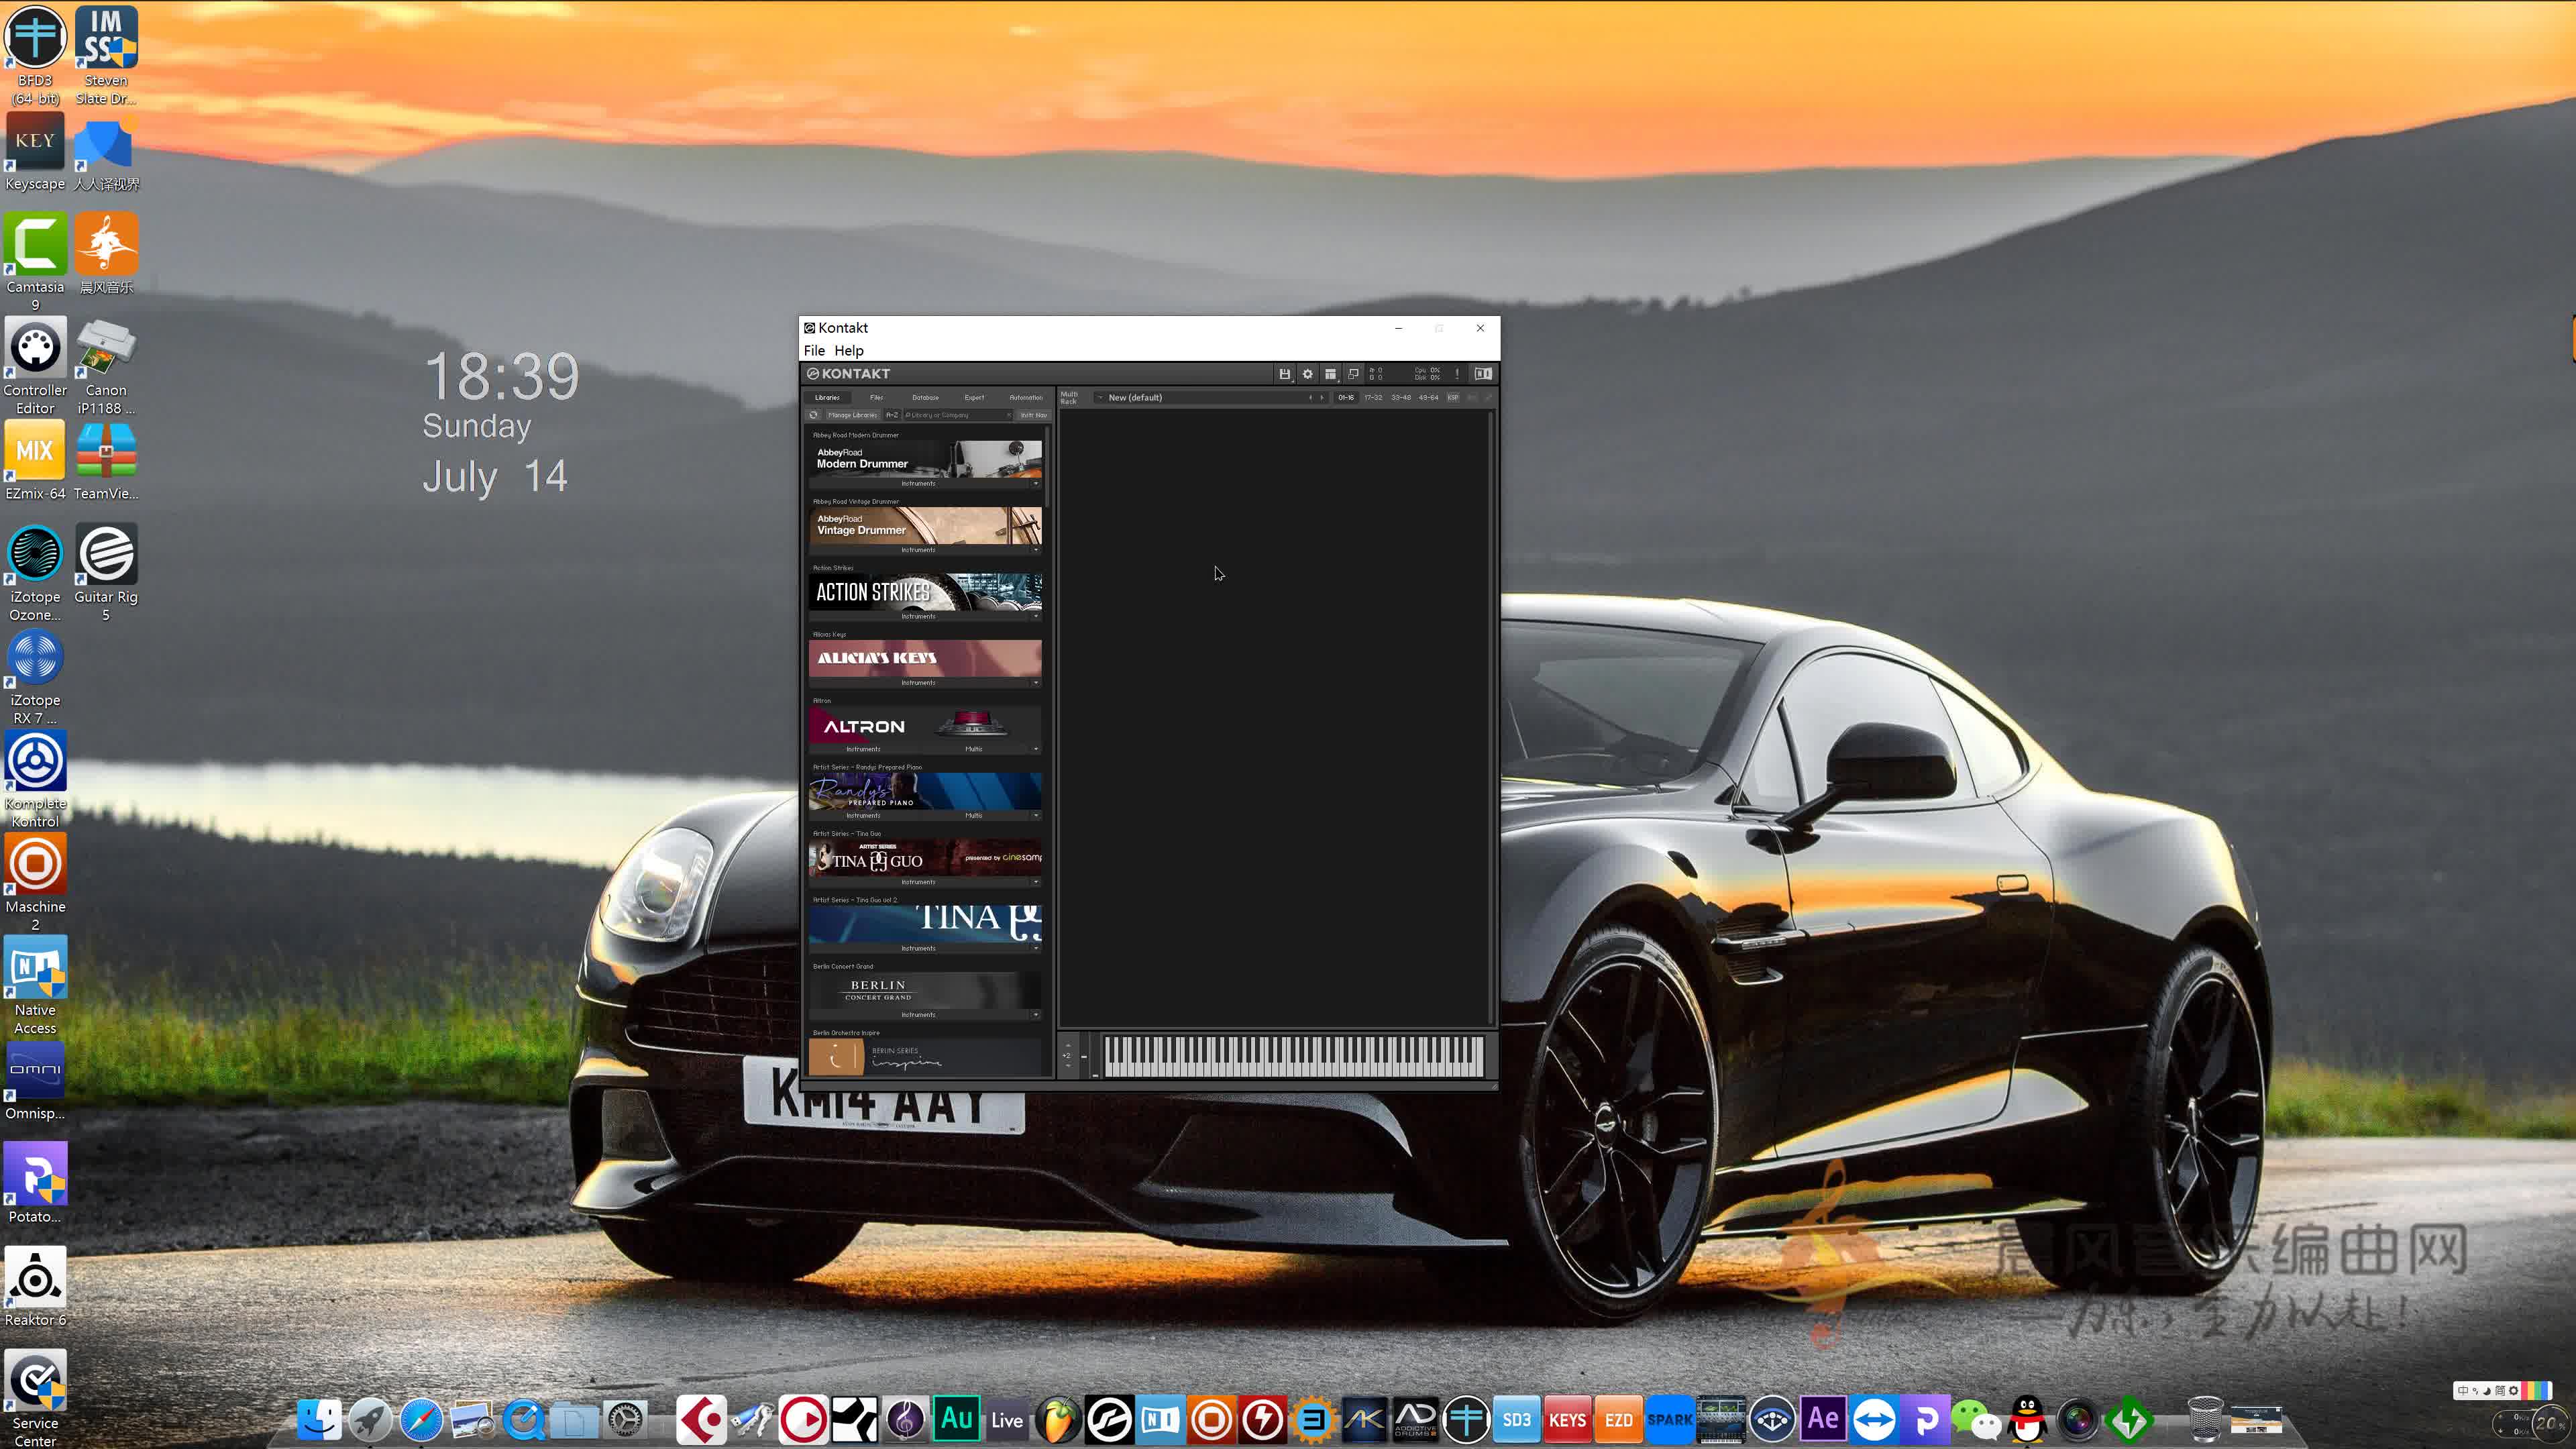Viewport: 2576px width, 1449px height.
Task: Toggle the KSP multi script editor
Action: pyautogui.click(x=1453, y=398)
